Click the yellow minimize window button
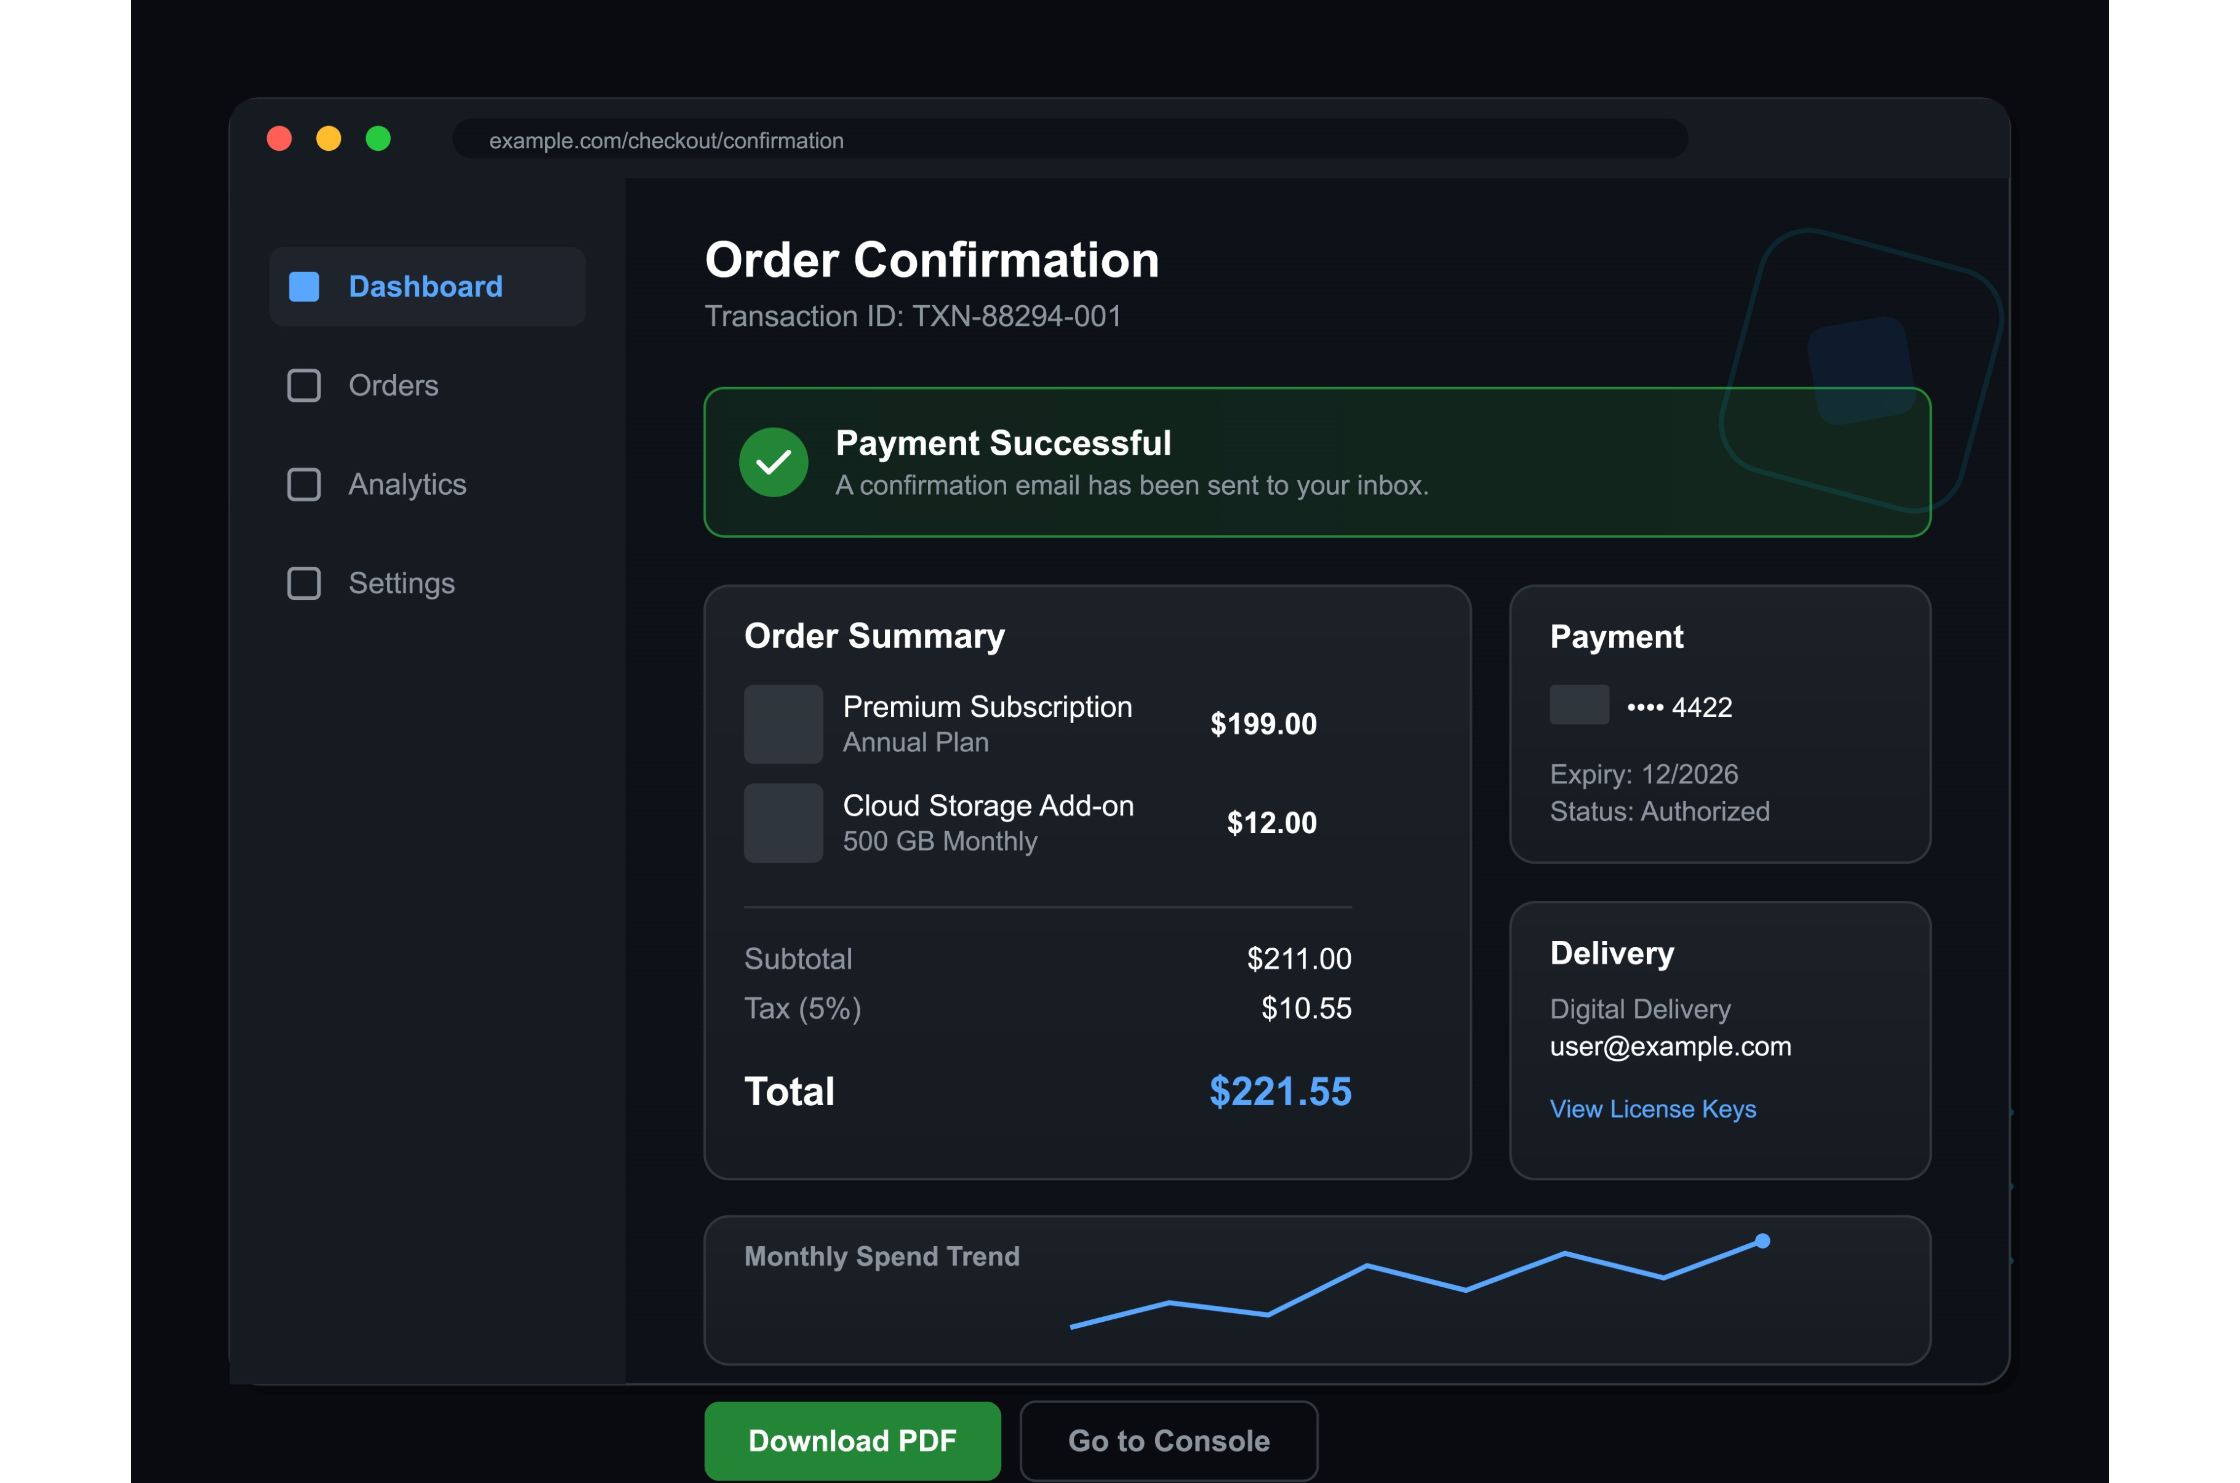2240x1483 pixels. (x=328, y=139)
